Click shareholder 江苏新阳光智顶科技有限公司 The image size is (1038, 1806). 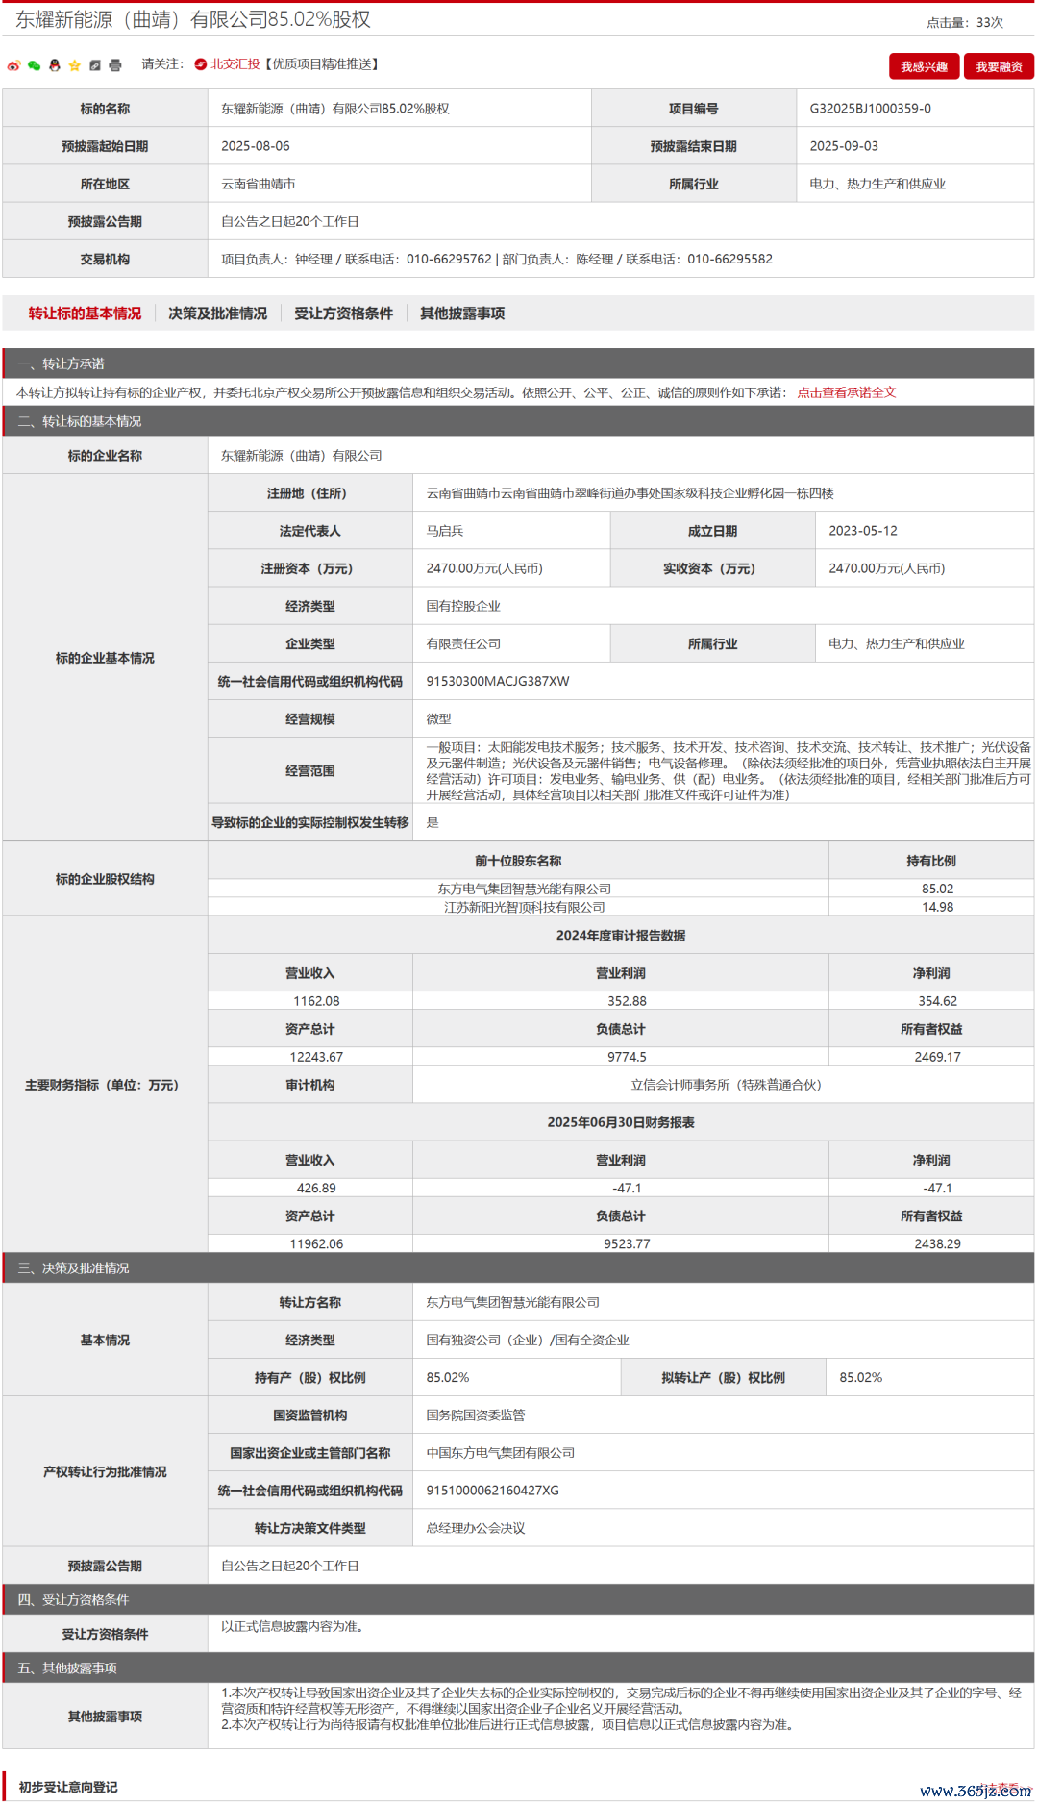(x=525, y=907)
